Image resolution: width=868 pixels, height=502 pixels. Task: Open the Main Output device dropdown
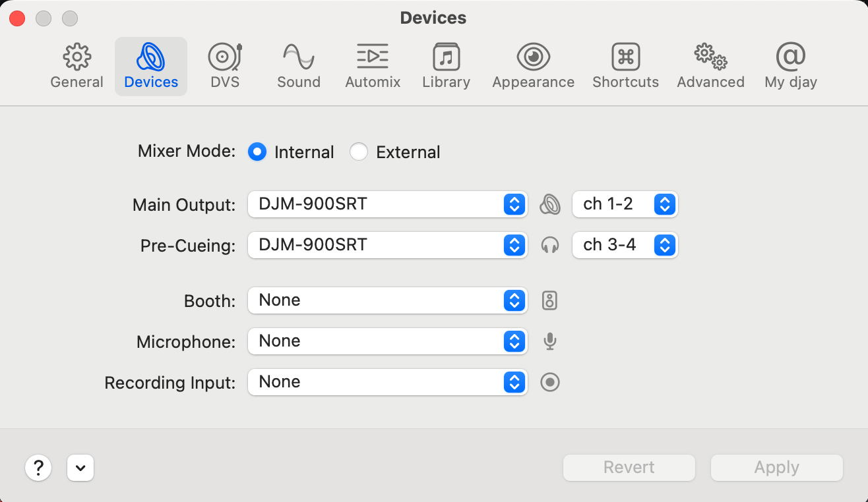click(387, 204)
